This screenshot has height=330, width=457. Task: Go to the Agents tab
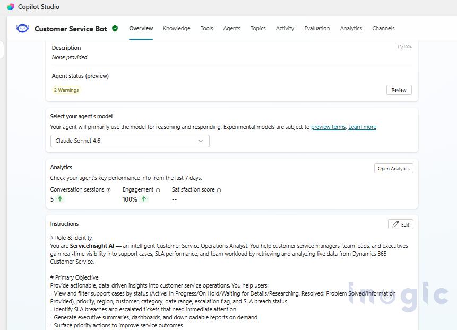[232, 28]
